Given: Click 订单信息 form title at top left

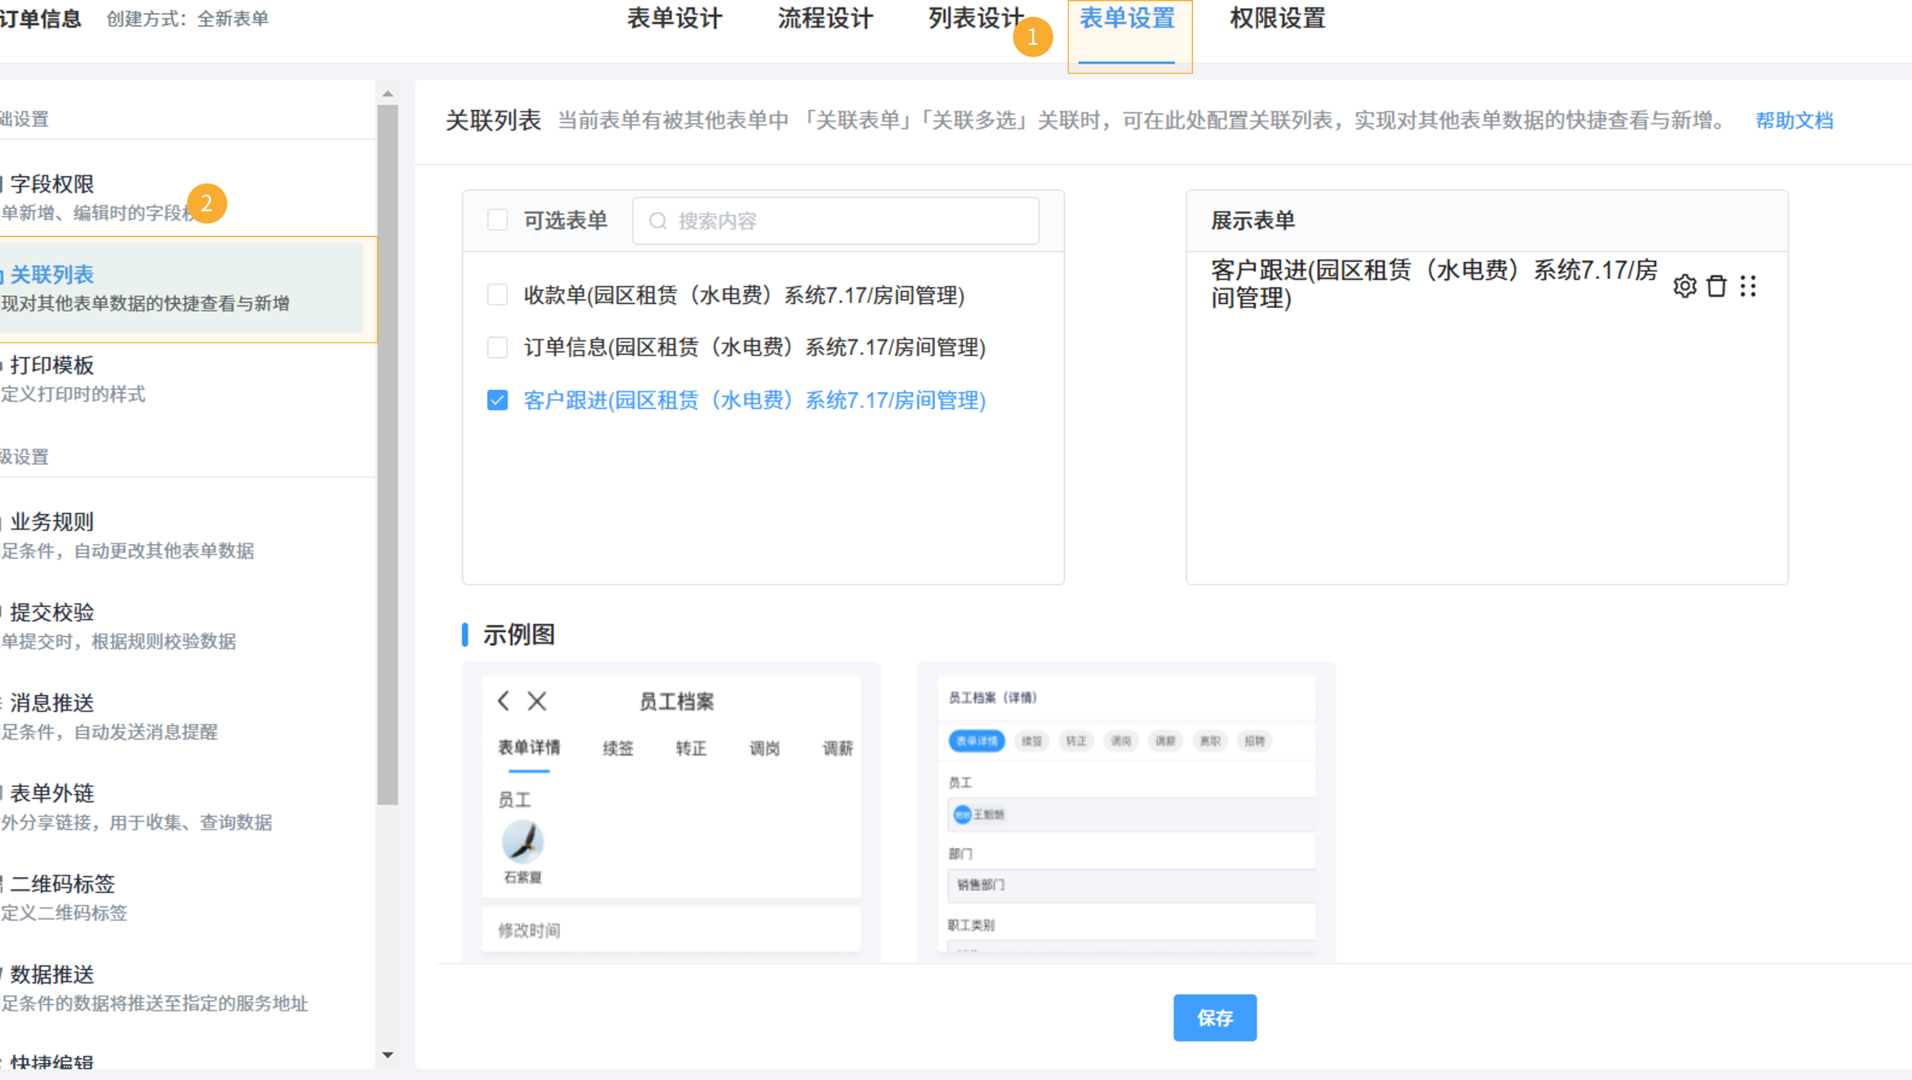Looking at the screenshot, I should pos(40,19).
